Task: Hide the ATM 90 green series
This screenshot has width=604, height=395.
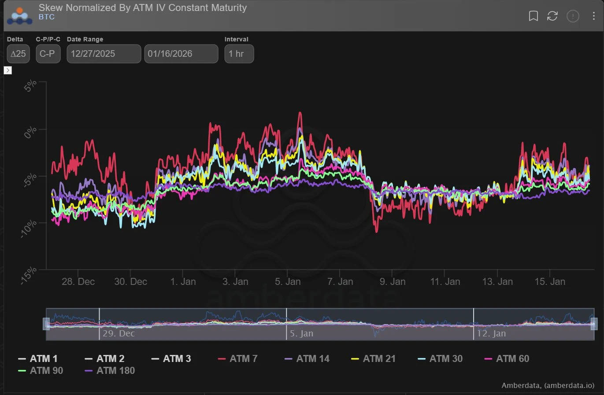Action: click(41, 371)
